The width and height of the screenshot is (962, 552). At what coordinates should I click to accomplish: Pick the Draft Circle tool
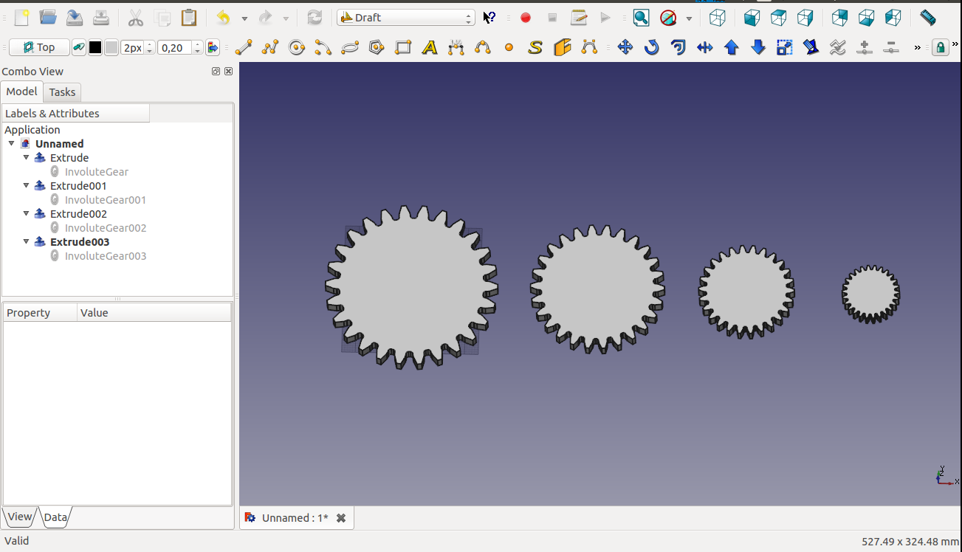point(297,48)
